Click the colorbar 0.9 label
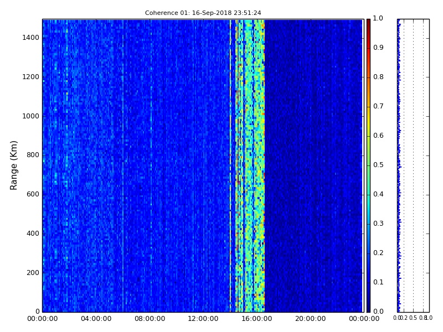This screenshot has width=443, height=332. pos(378,48)
